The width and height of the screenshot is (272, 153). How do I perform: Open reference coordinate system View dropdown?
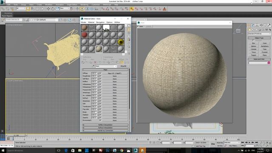click(65, 8)
